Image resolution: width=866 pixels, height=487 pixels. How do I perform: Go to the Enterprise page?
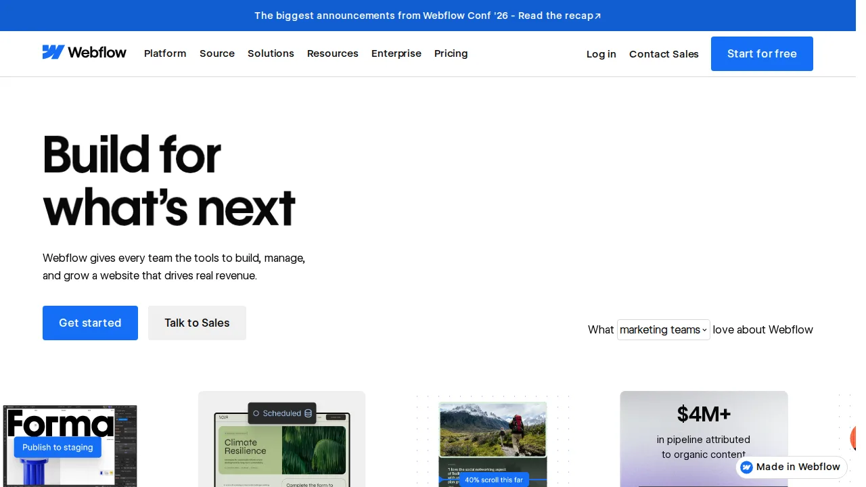pos(396,53)
